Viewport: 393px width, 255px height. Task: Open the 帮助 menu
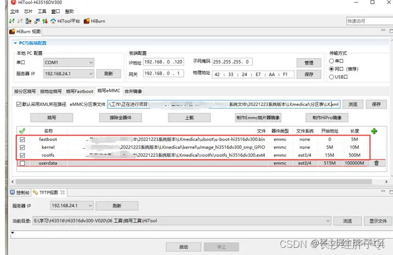(x=69, y=12)
